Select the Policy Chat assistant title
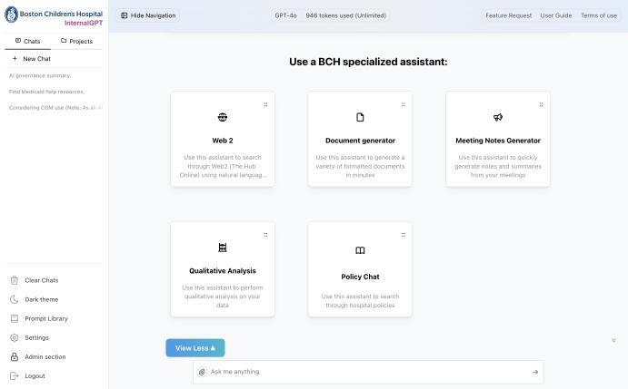 (x=360, y=277)
